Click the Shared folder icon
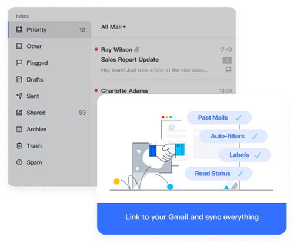Screen dimensions: 294x241 [19, 113]
